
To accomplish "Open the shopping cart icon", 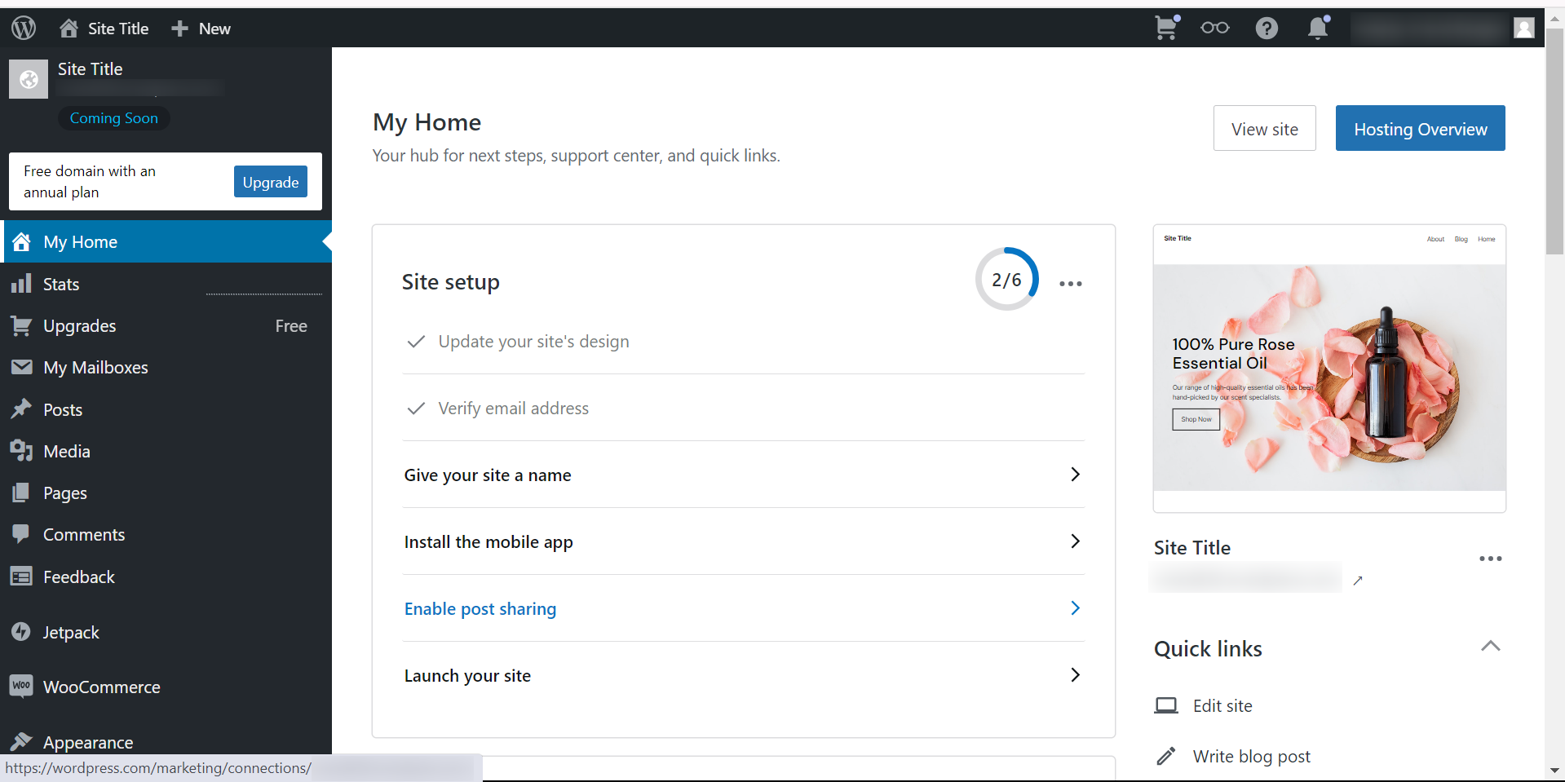I will click(1166, 28).
